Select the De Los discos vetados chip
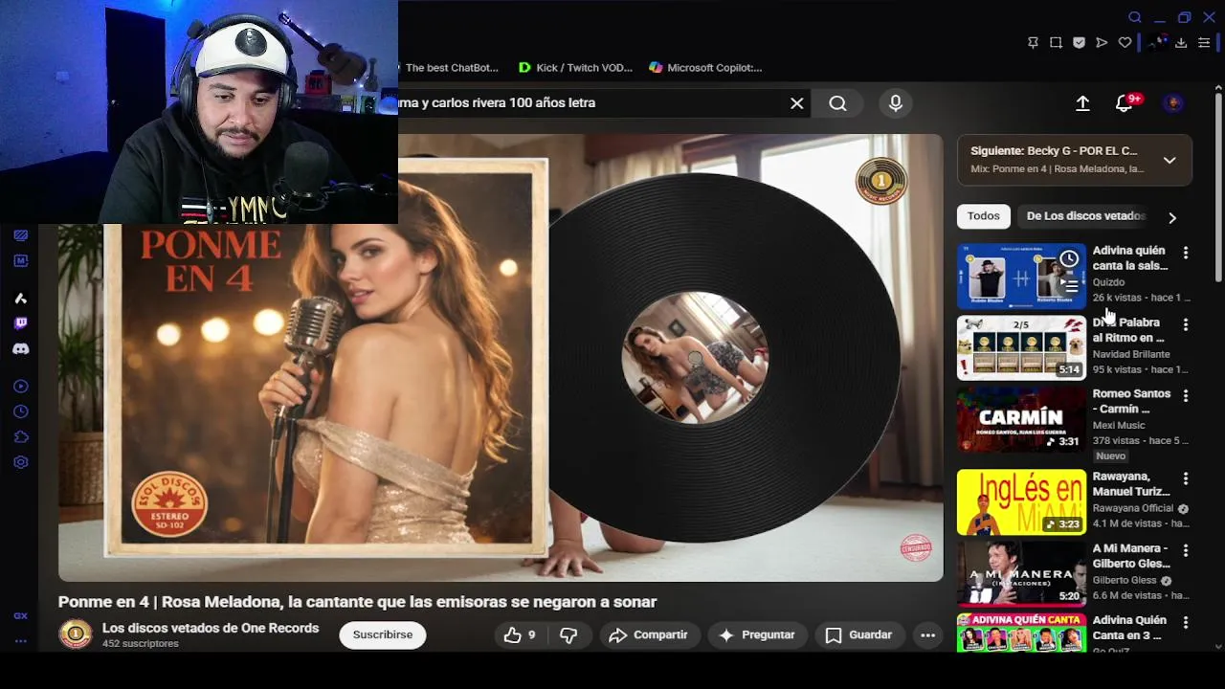The image size is (1225, 689). click(1086, 216)
